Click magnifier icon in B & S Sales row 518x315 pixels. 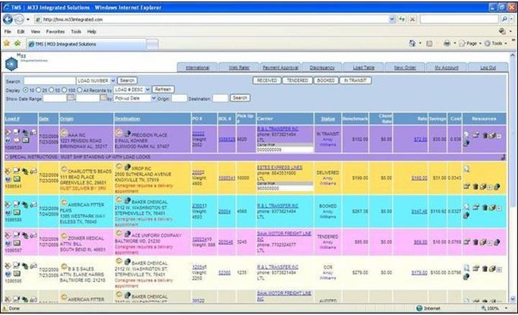point(466,268)
